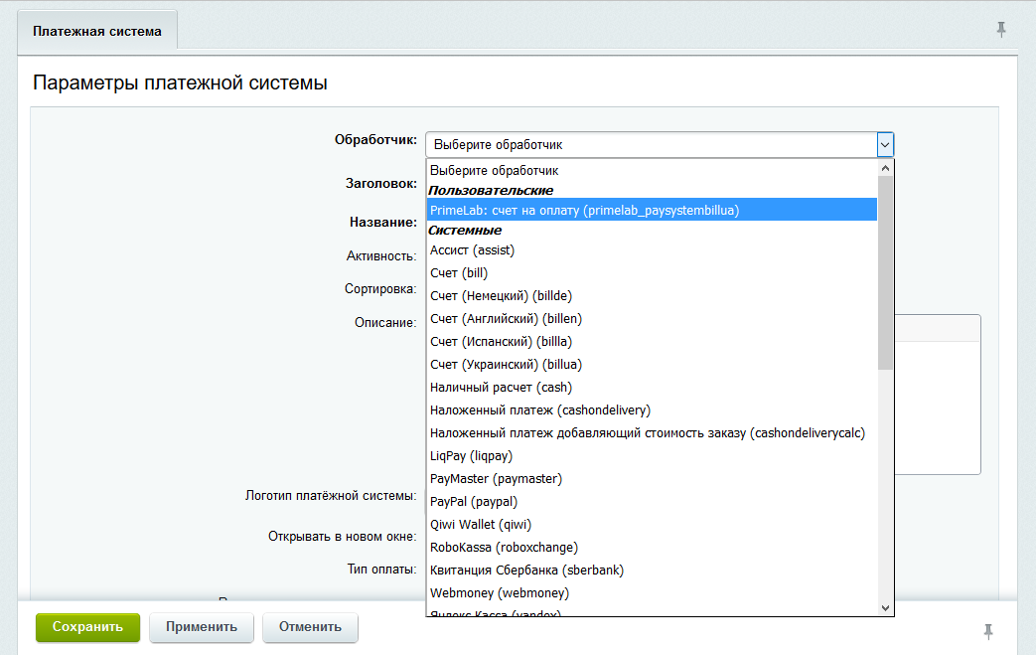Click scroll-down arrow of handler list
The width and height of the screenshot is (1036, 655).
tap(885, 606)
